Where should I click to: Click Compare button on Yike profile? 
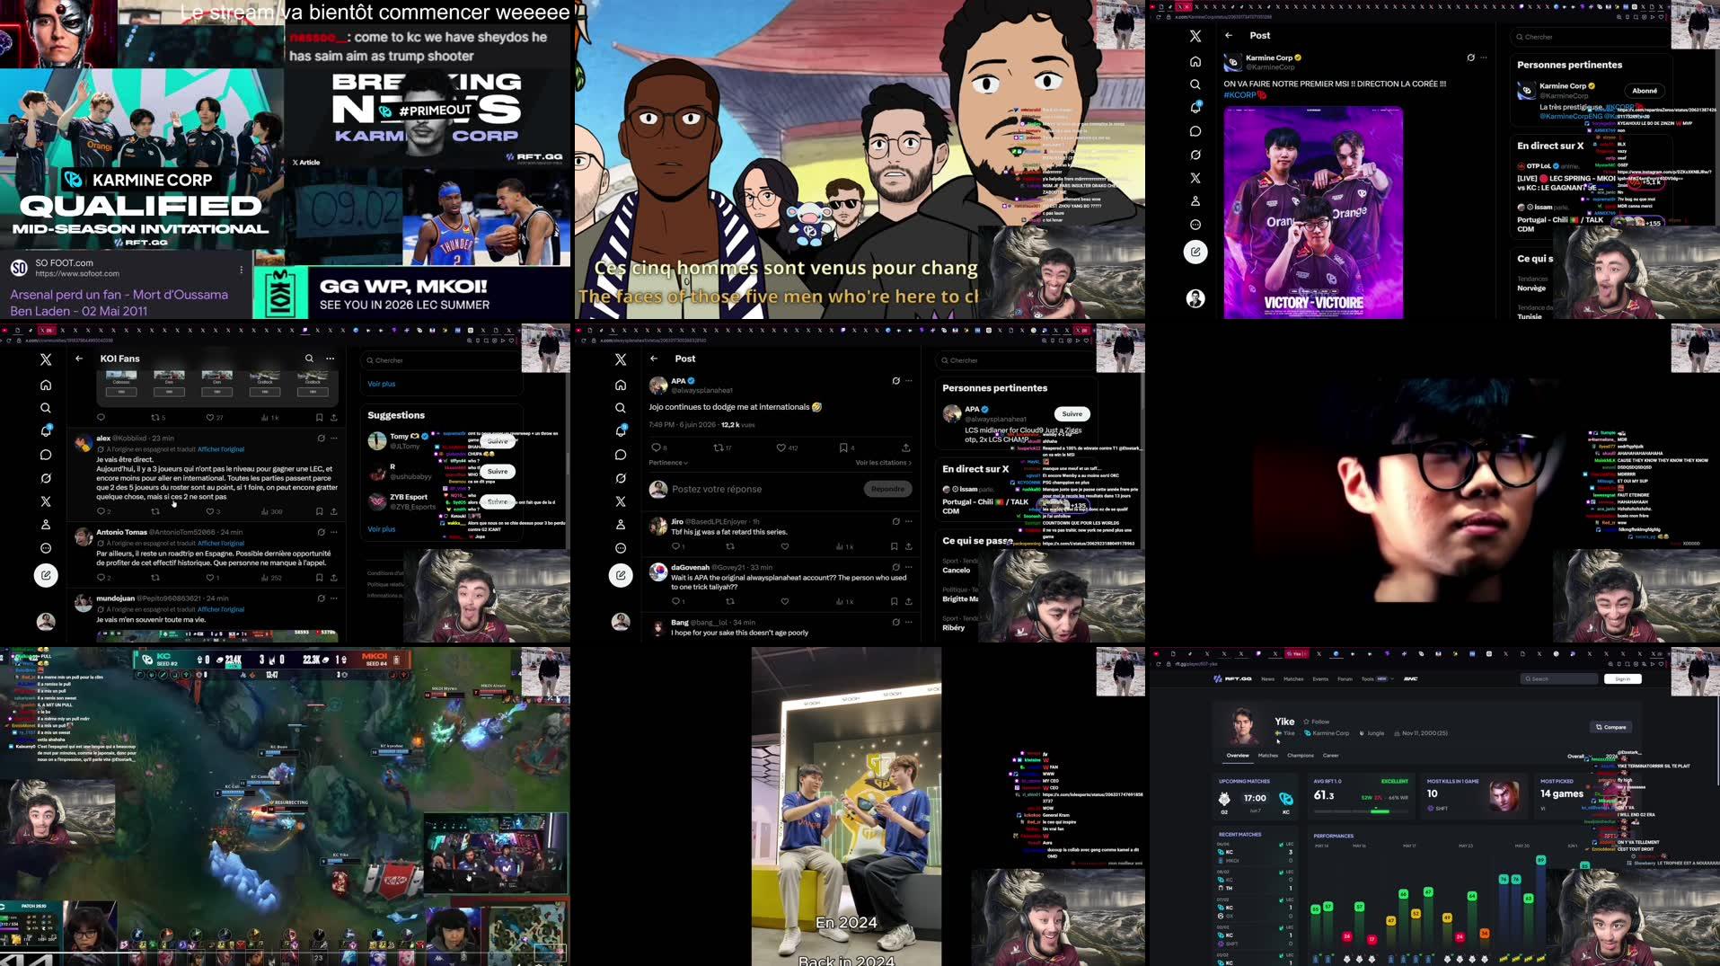click(1611, 727)
